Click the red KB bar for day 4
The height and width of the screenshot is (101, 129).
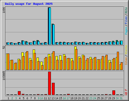(x=19, y=93)
